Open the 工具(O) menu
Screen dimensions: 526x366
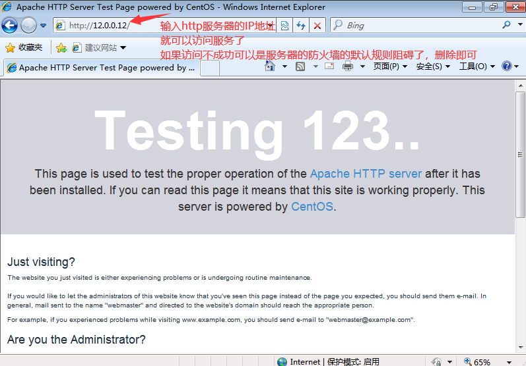tap(477, 66)
